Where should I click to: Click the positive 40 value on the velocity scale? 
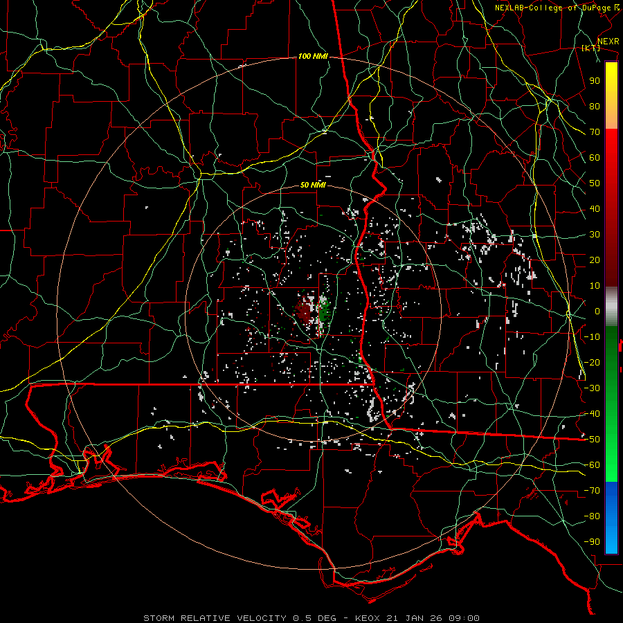(x=595, y=209)
